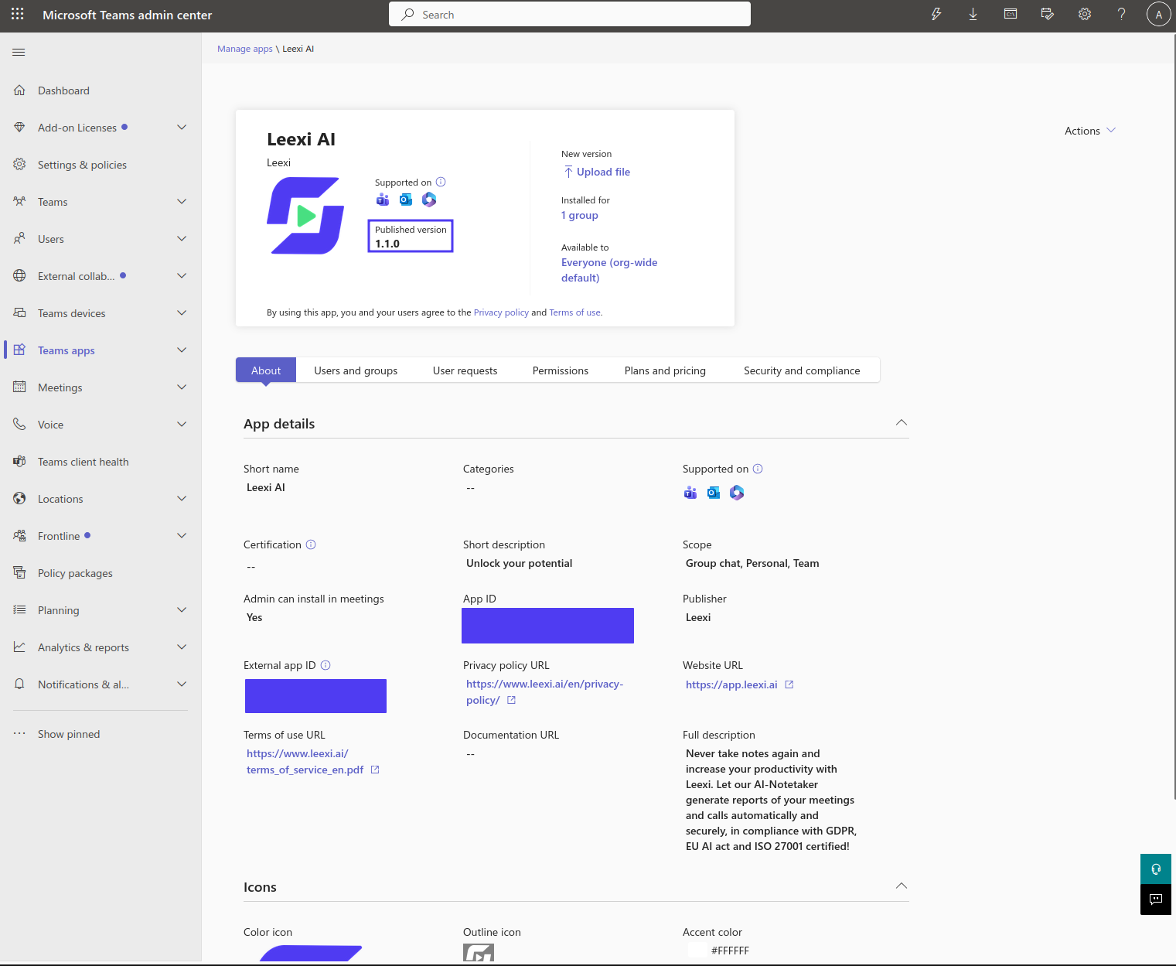Click the info icon beside External app ID
This screenshot has width=1176, height=966.
(326, 665)
